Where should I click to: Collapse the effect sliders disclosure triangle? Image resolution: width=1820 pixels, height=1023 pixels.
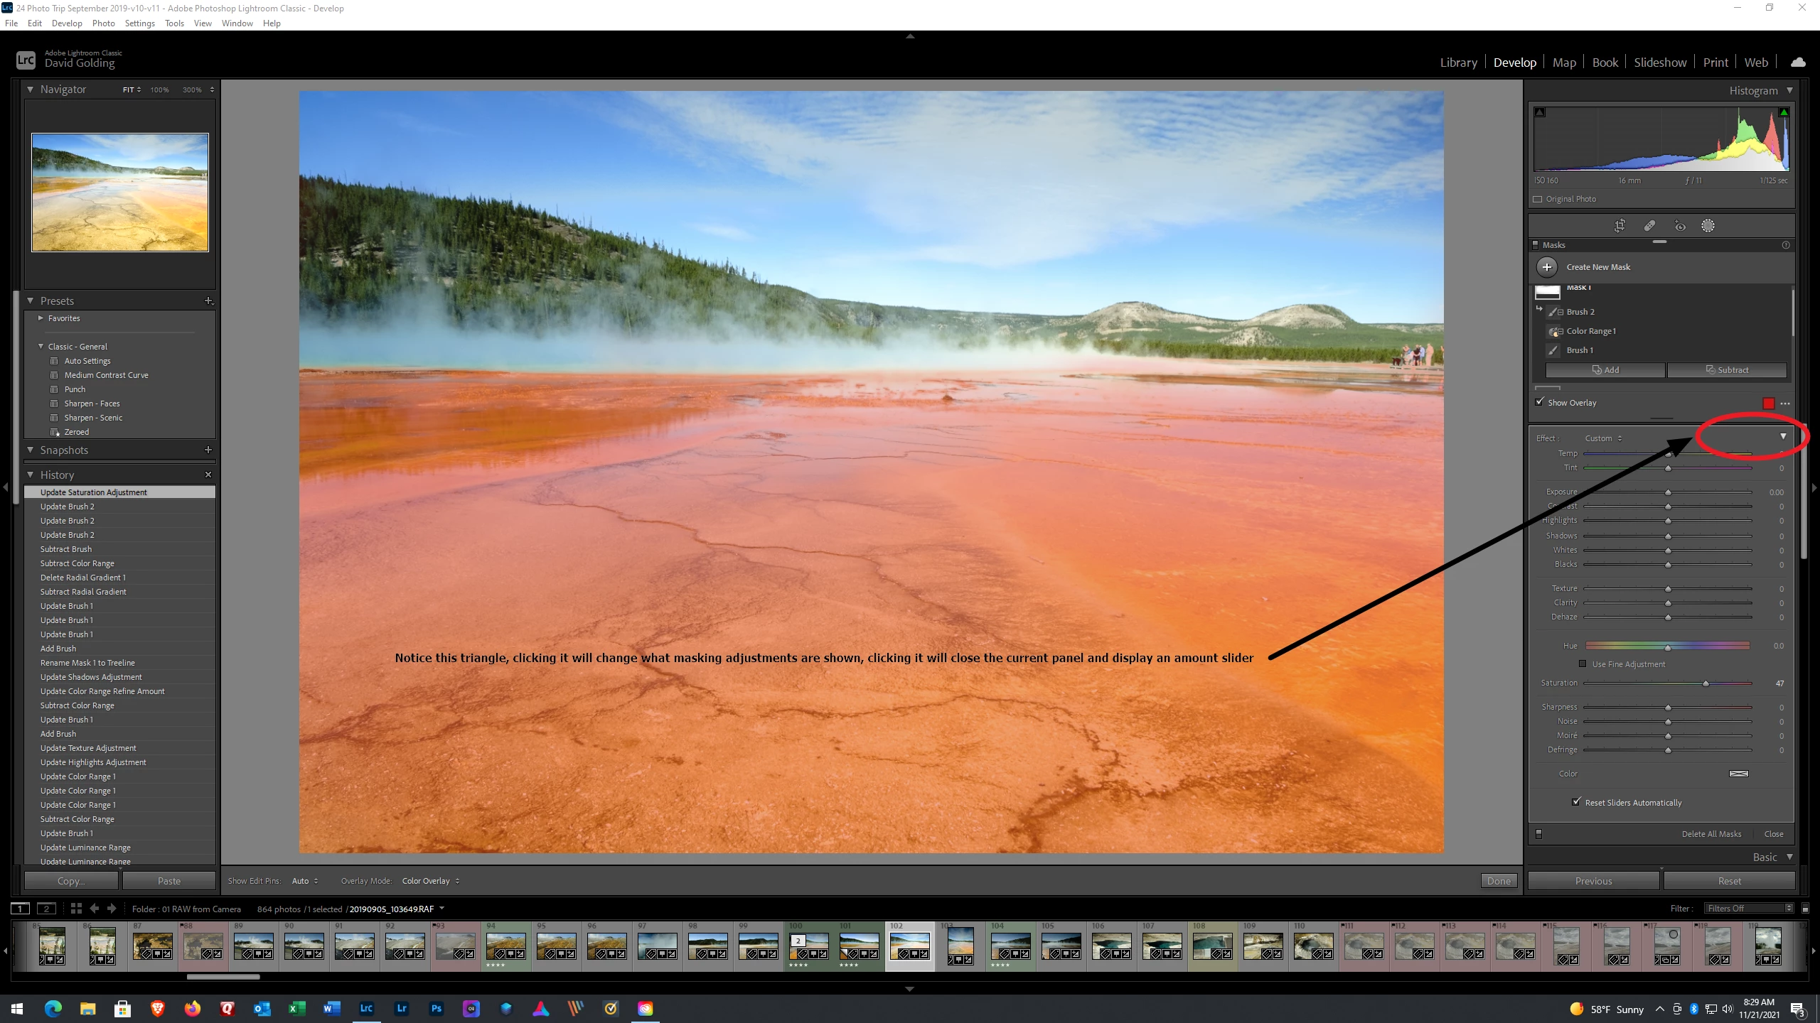1783,437
